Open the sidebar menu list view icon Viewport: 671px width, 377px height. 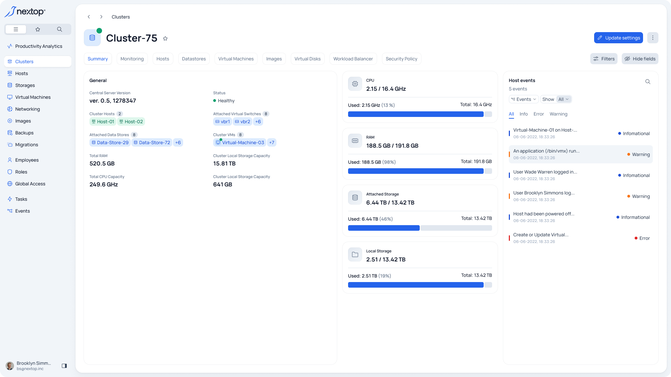coord(16,29)
